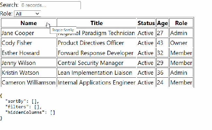Click age value 36
This screenshot has width=212, height=130.
(162, 72)
